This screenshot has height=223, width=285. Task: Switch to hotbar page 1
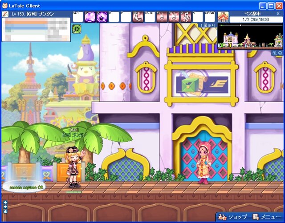pos(202,26)
